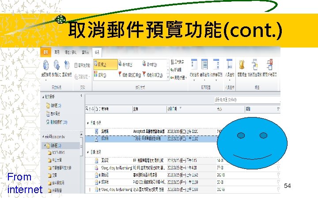Click Add Columns (新增欄) in ribbon
This screenshot has height=198, width=318.
click(x=176, y=70)
